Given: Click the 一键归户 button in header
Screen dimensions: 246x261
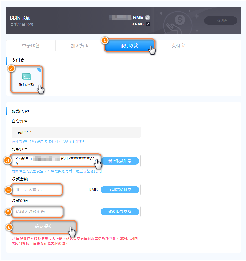Looking at the screenshot, I should (x=220, y=21).
